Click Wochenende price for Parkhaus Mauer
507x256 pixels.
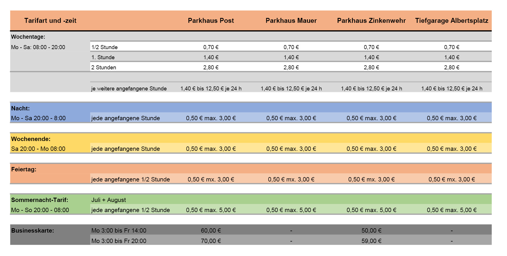click(291, 149)
